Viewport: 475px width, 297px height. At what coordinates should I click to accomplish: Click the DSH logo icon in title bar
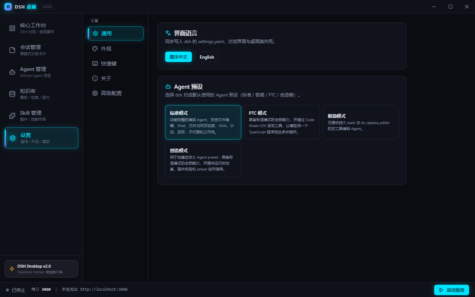click(8, 7)
